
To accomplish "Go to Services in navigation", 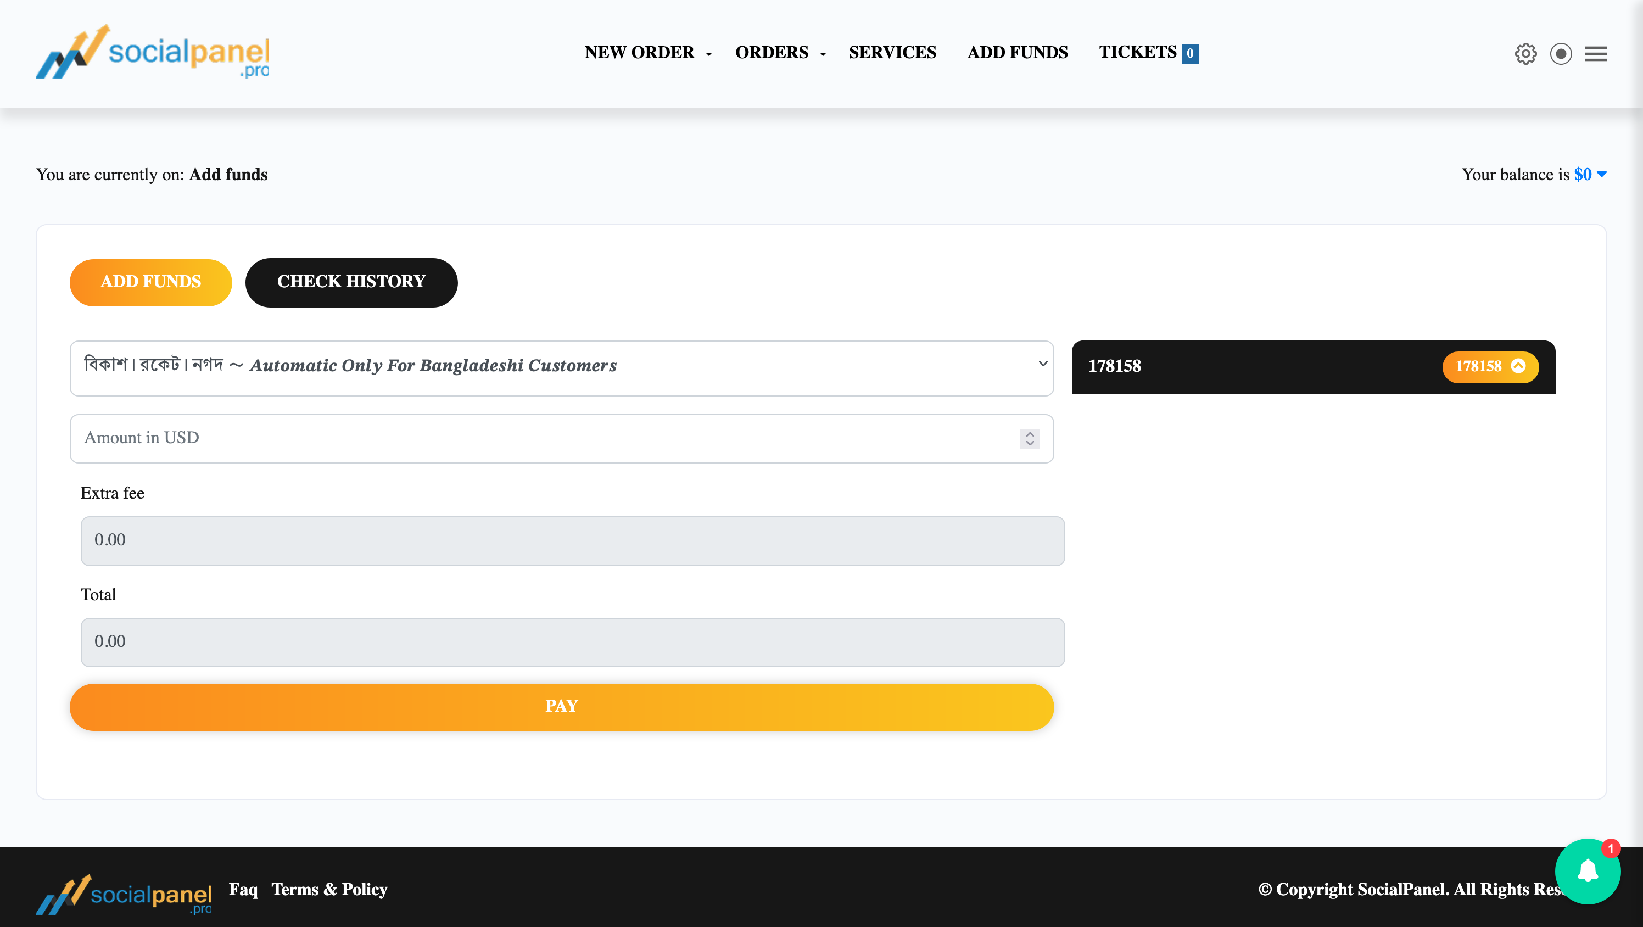I will 892,52.
